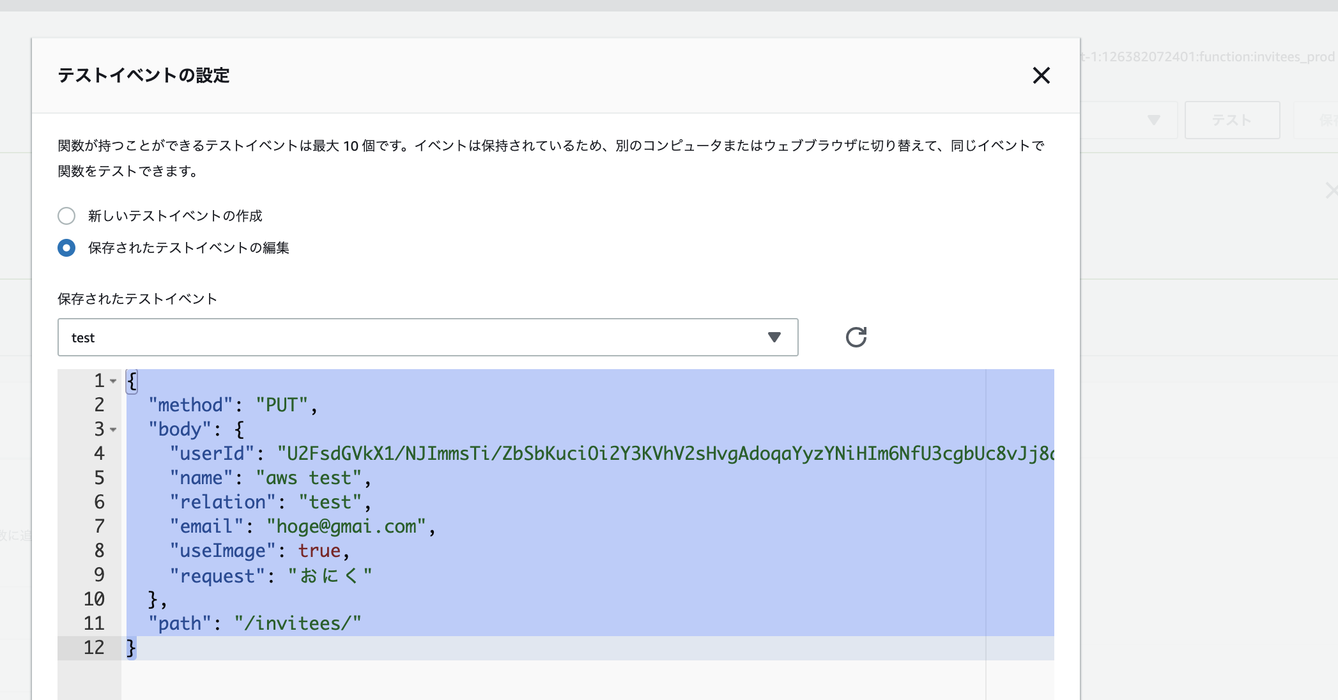Select the edit saved test event radio

(66, 248)
